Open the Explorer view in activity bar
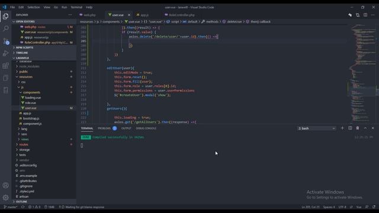Screen dimensions: 379x213 [x=5, y=16]
